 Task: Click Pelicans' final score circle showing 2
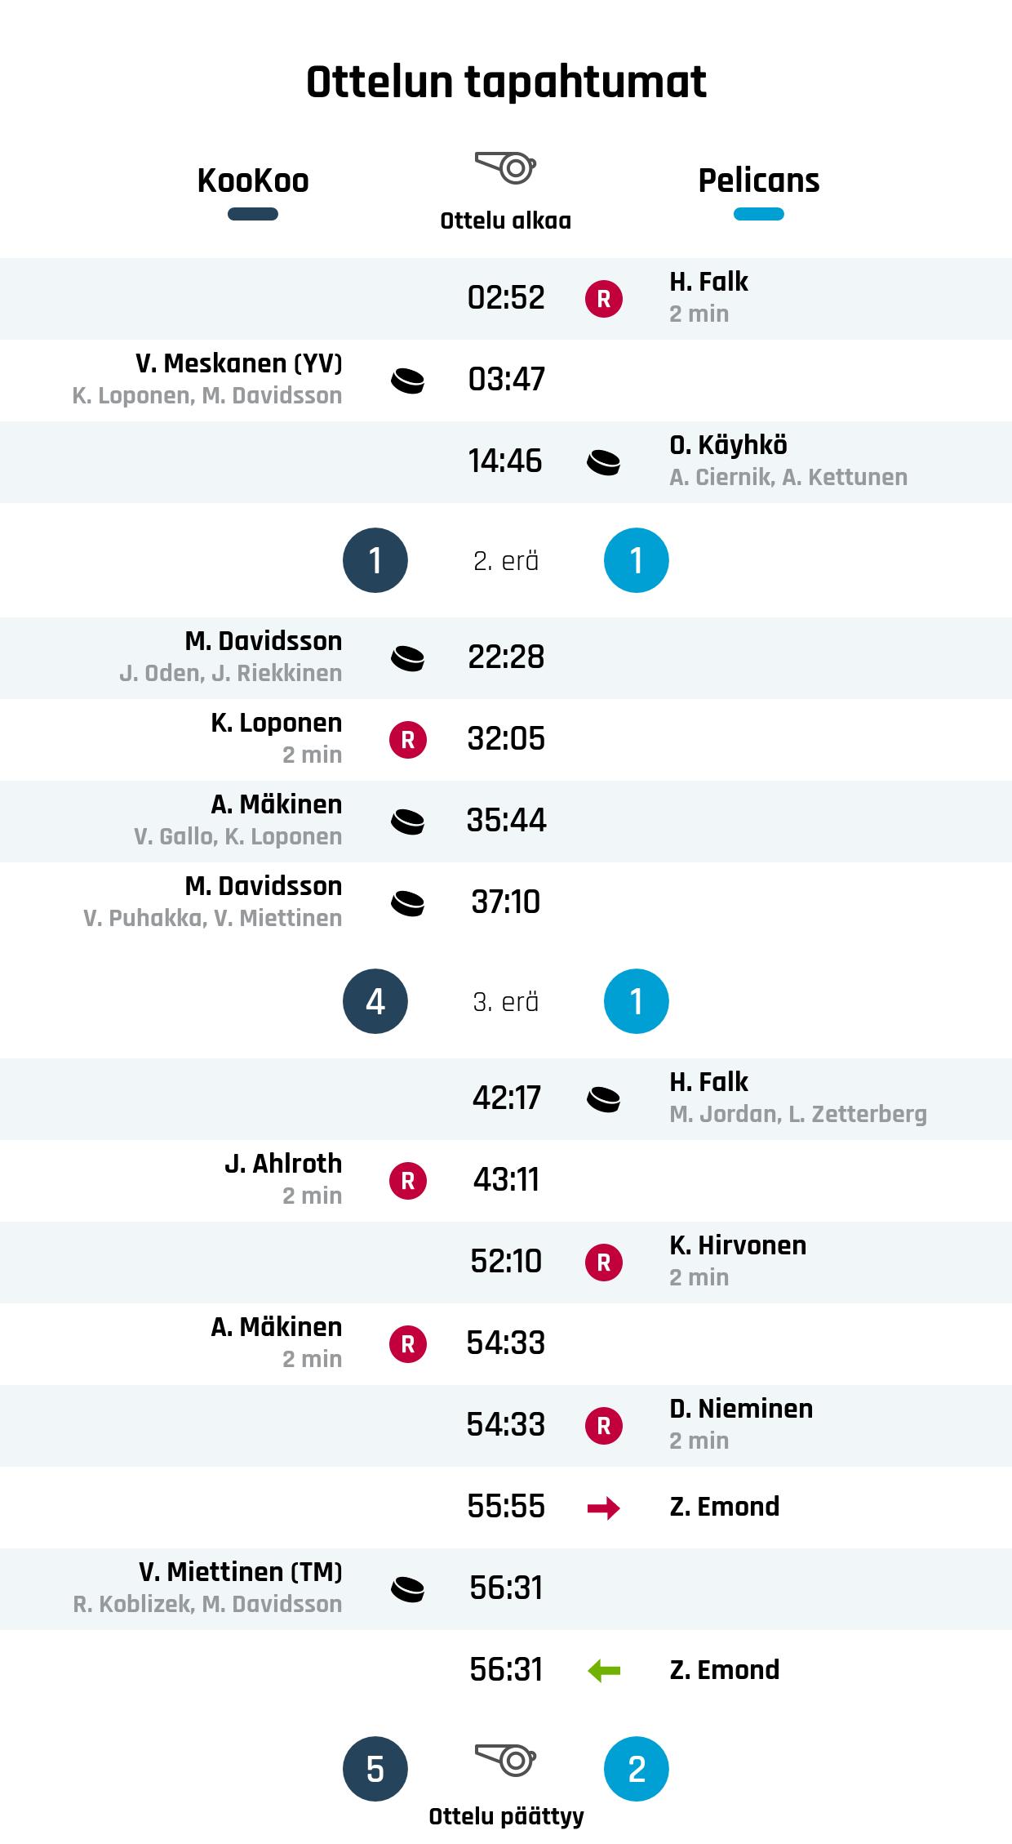pos(637,1769)
